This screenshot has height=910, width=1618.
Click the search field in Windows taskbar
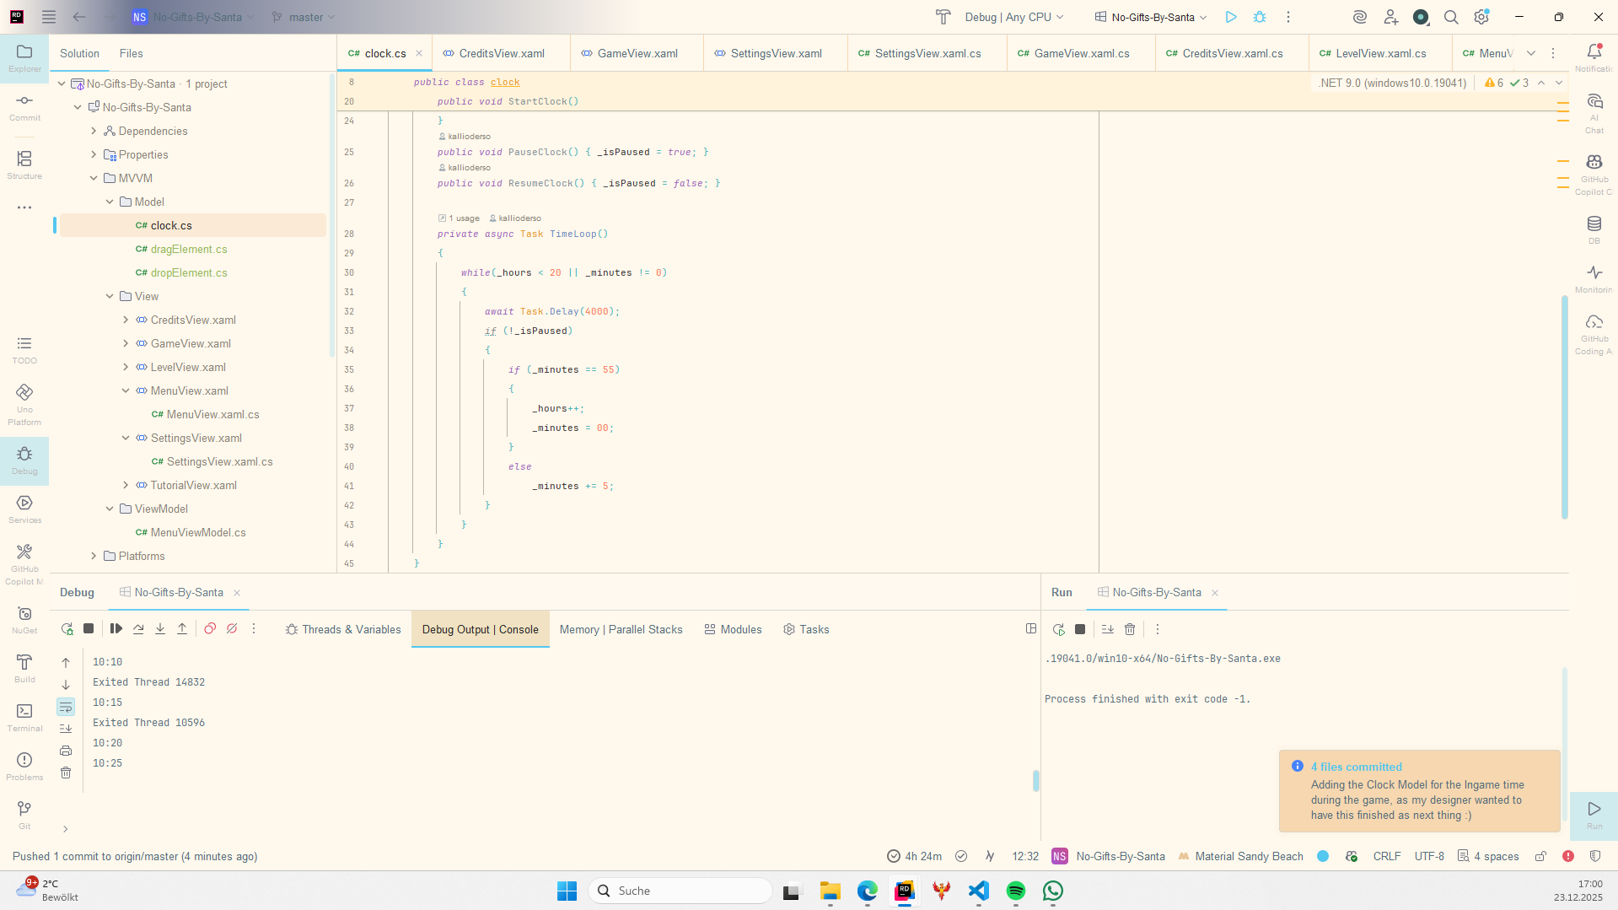coord(680,891)
